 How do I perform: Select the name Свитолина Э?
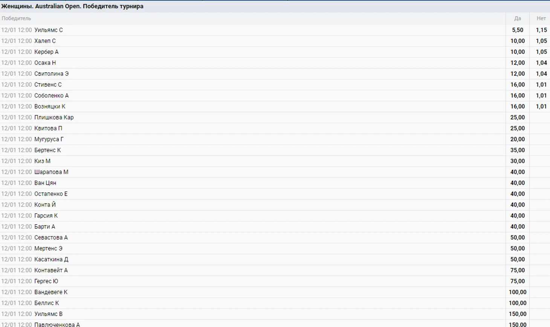52,74
